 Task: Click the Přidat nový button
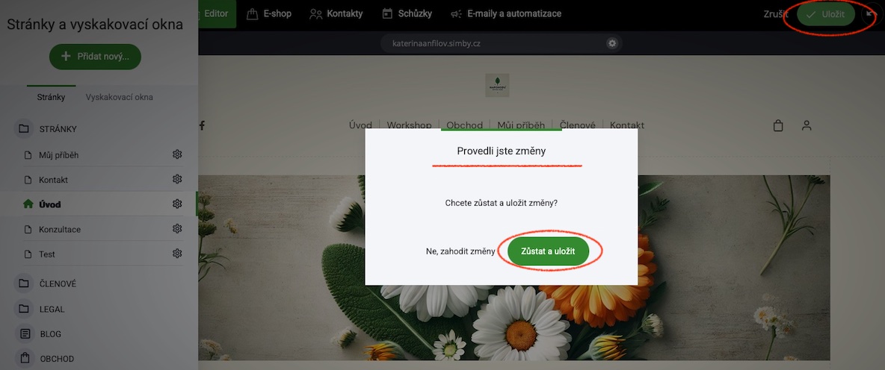95,56
